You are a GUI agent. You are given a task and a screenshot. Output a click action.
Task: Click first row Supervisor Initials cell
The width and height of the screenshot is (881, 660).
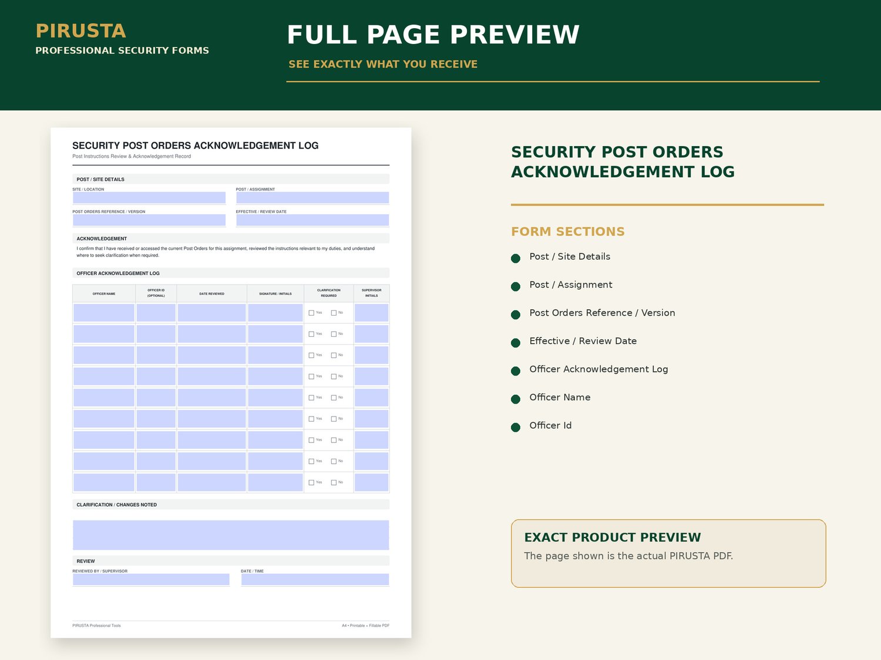pyautogui.click(x=372, y=313)
